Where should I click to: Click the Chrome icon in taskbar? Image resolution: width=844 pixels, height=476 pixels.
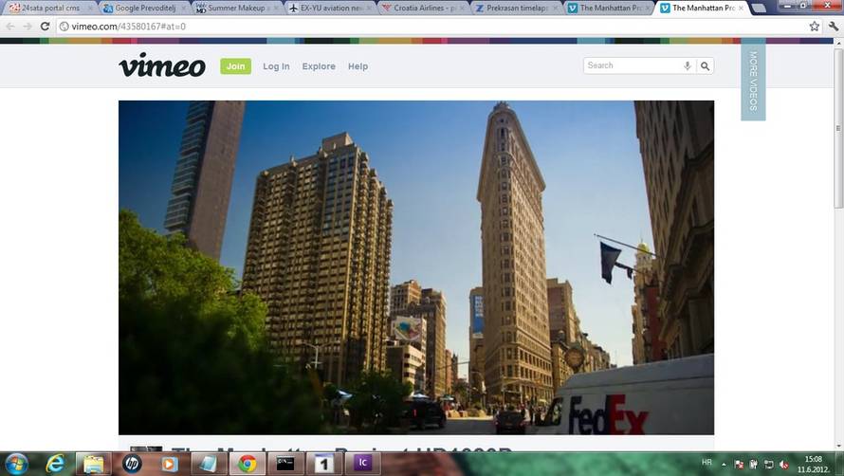click(248, 463)
